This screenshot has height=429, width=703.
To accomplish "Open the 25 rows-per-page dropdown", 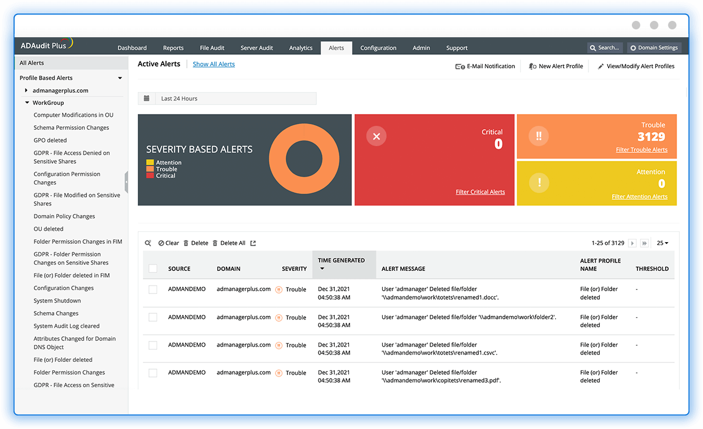I will tap(662, 243).
